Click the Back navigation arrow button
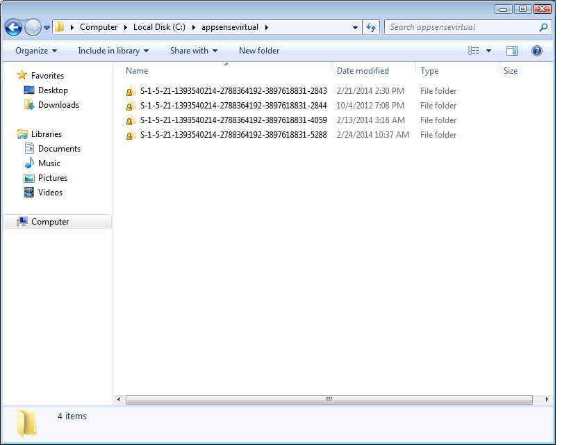Viewport: 562px width, 445px height. tap(13, 28)
